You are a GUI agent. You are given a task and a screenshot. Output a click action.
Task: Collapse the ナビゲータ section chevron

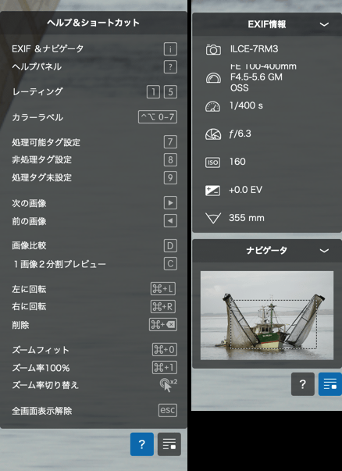(x=324, y=251)
